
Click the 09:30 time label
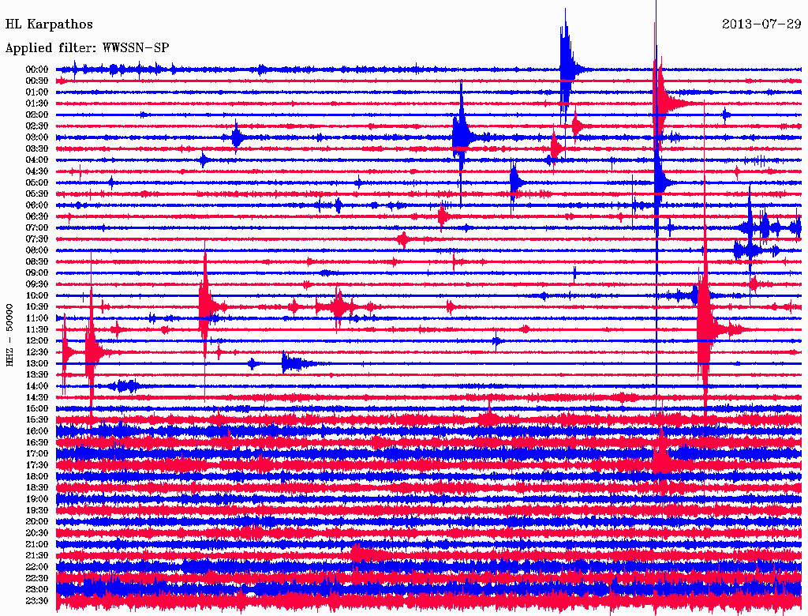37,284
